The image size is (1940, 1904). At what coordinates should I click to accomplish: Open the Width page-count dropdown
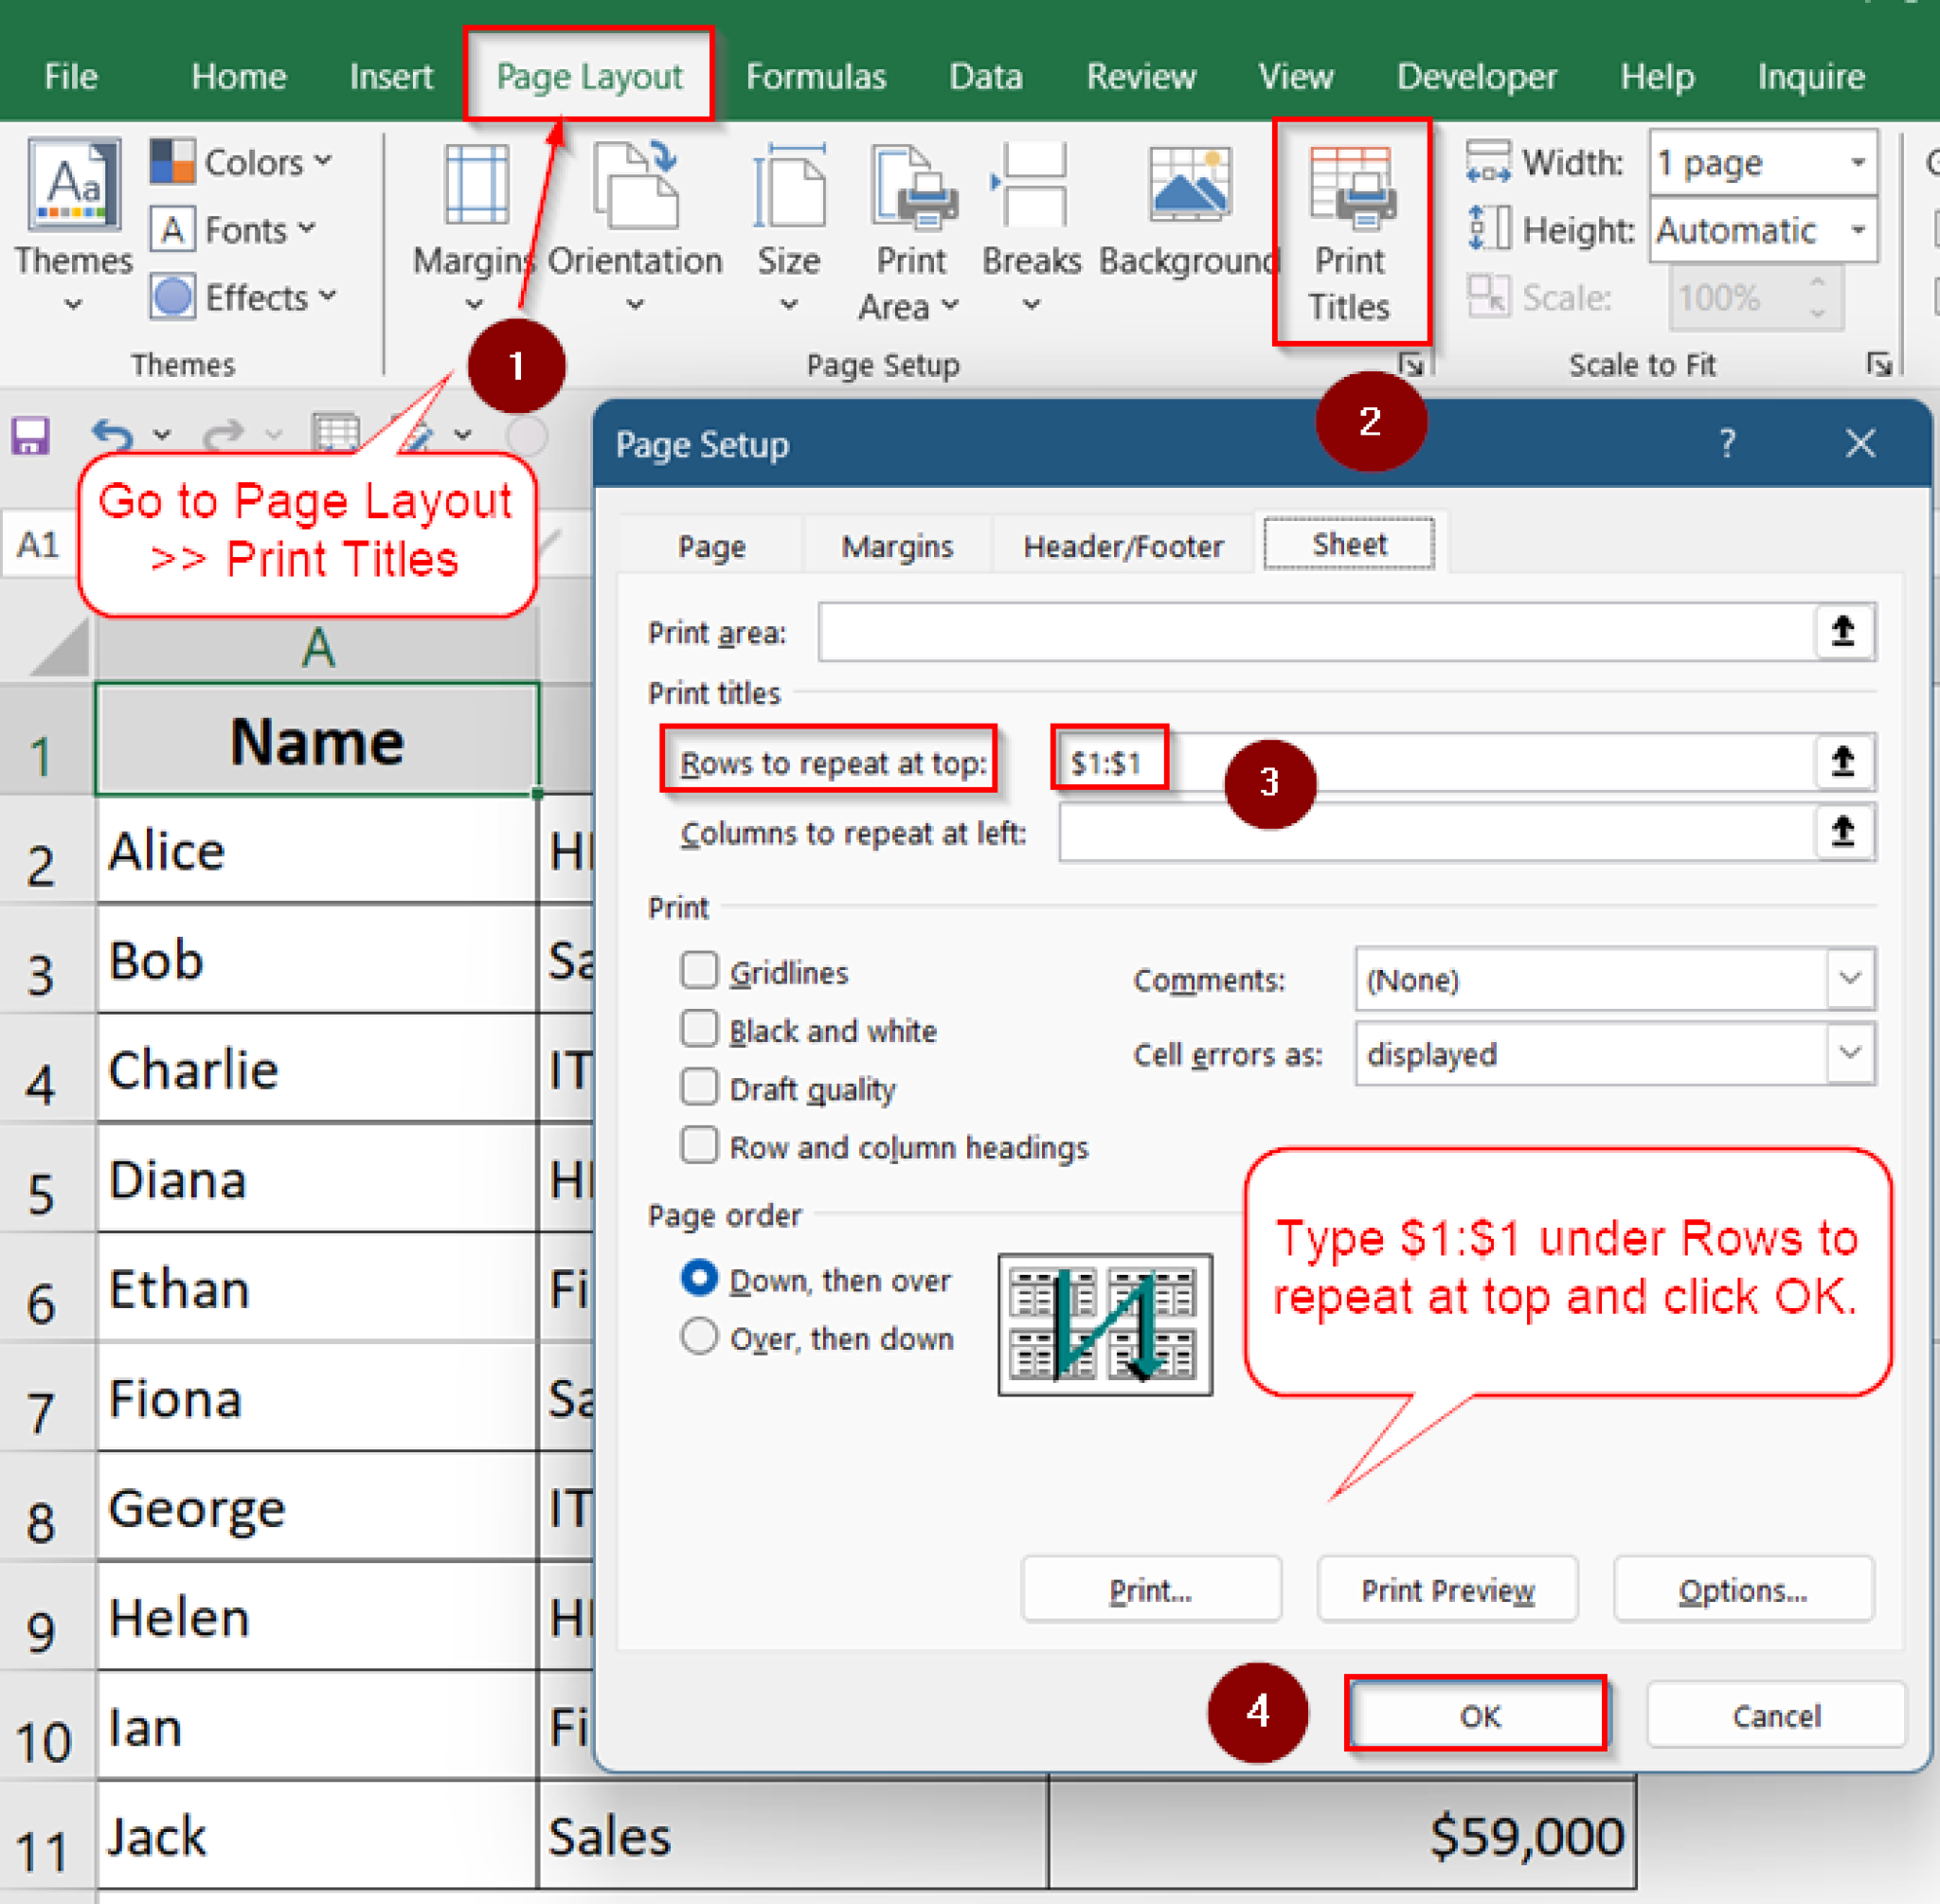tap(1858, 162)
